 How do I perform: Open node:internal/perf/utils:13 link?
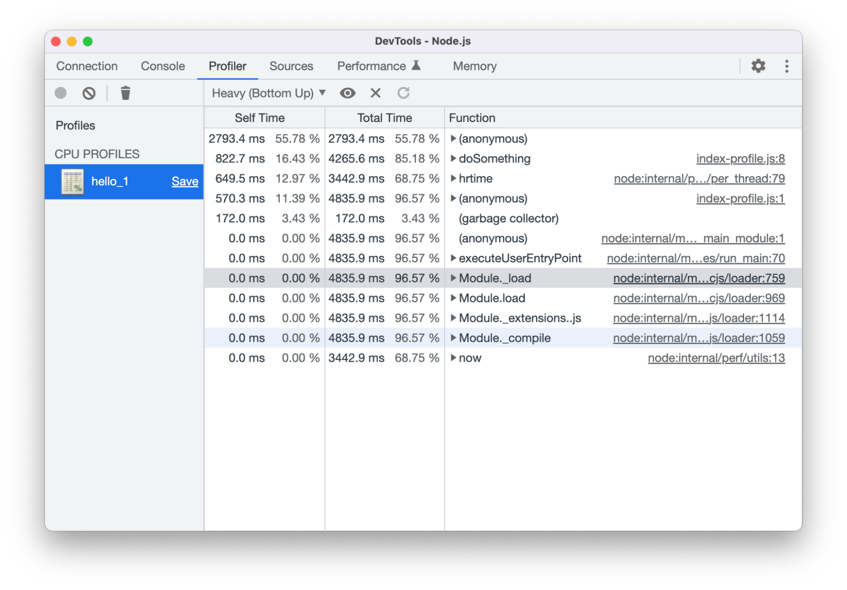[716, 357]
